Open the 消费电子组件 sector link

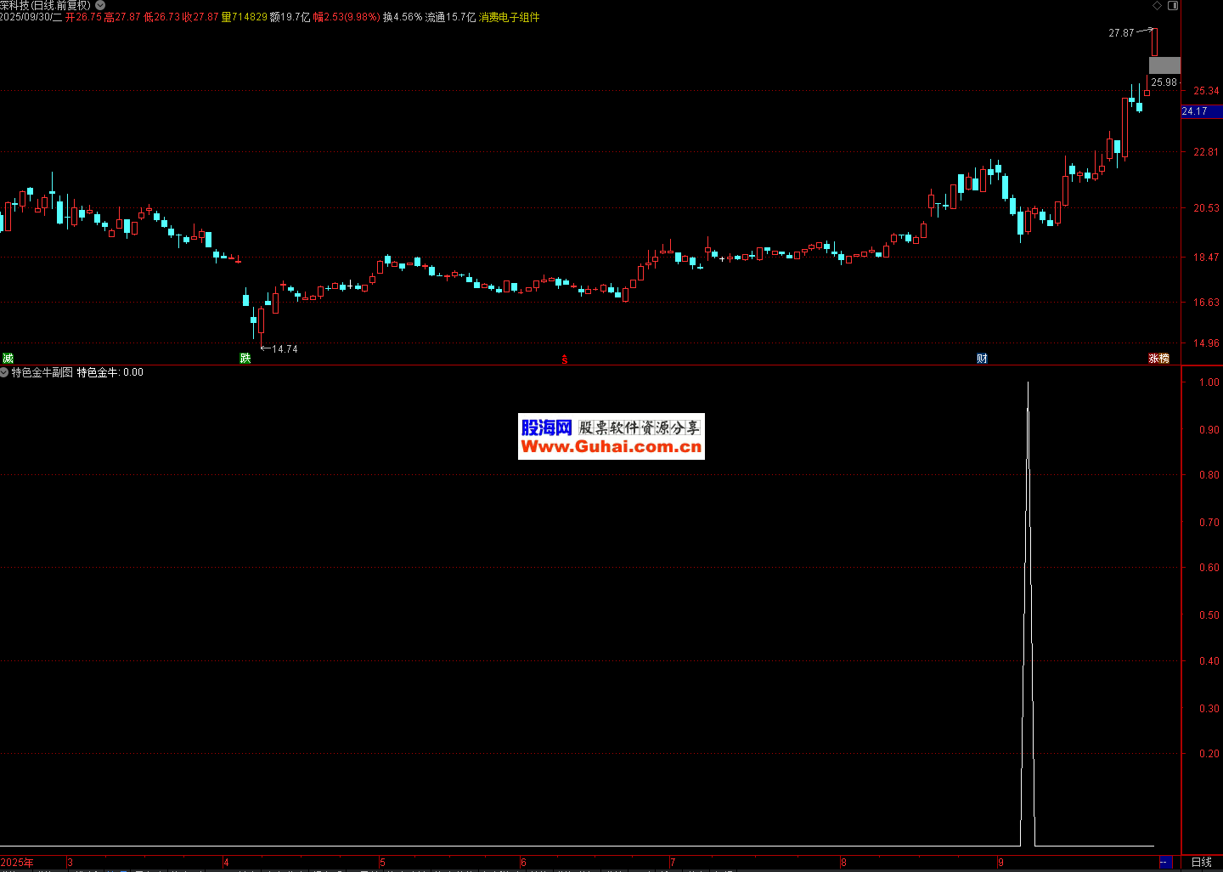coord(509,17)
